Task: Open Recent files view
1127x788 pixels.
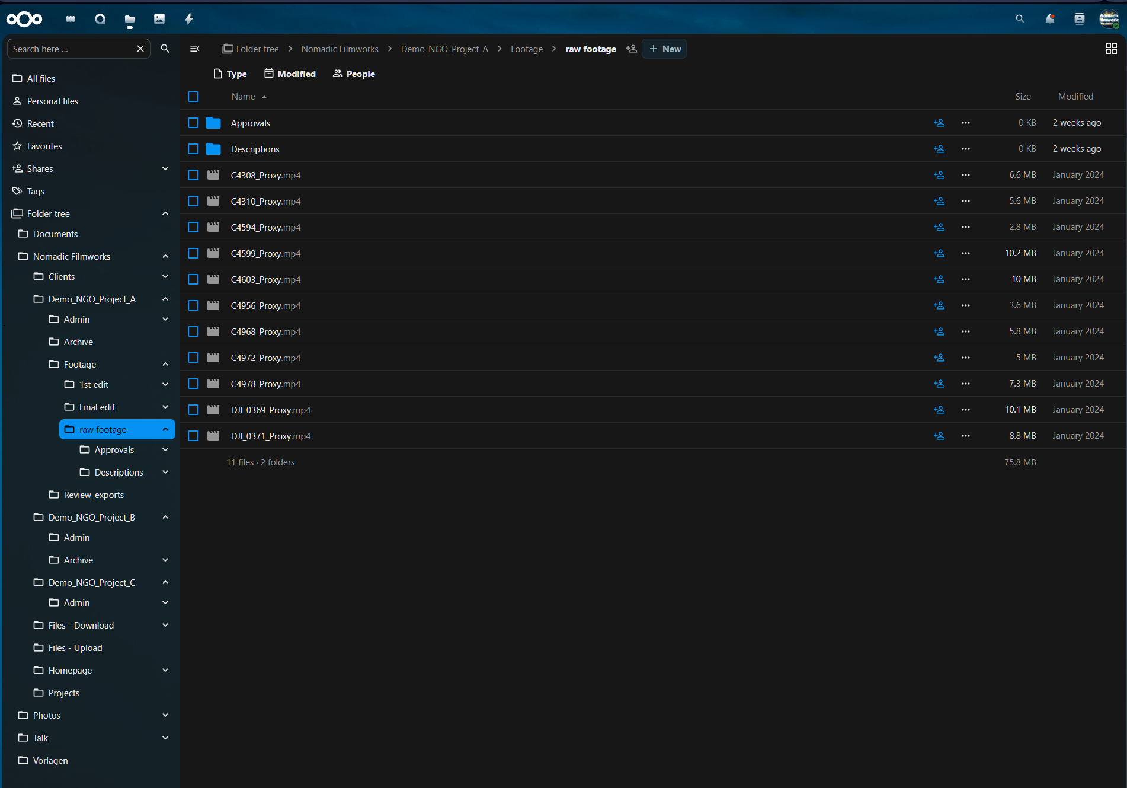Action: point(40,124)
